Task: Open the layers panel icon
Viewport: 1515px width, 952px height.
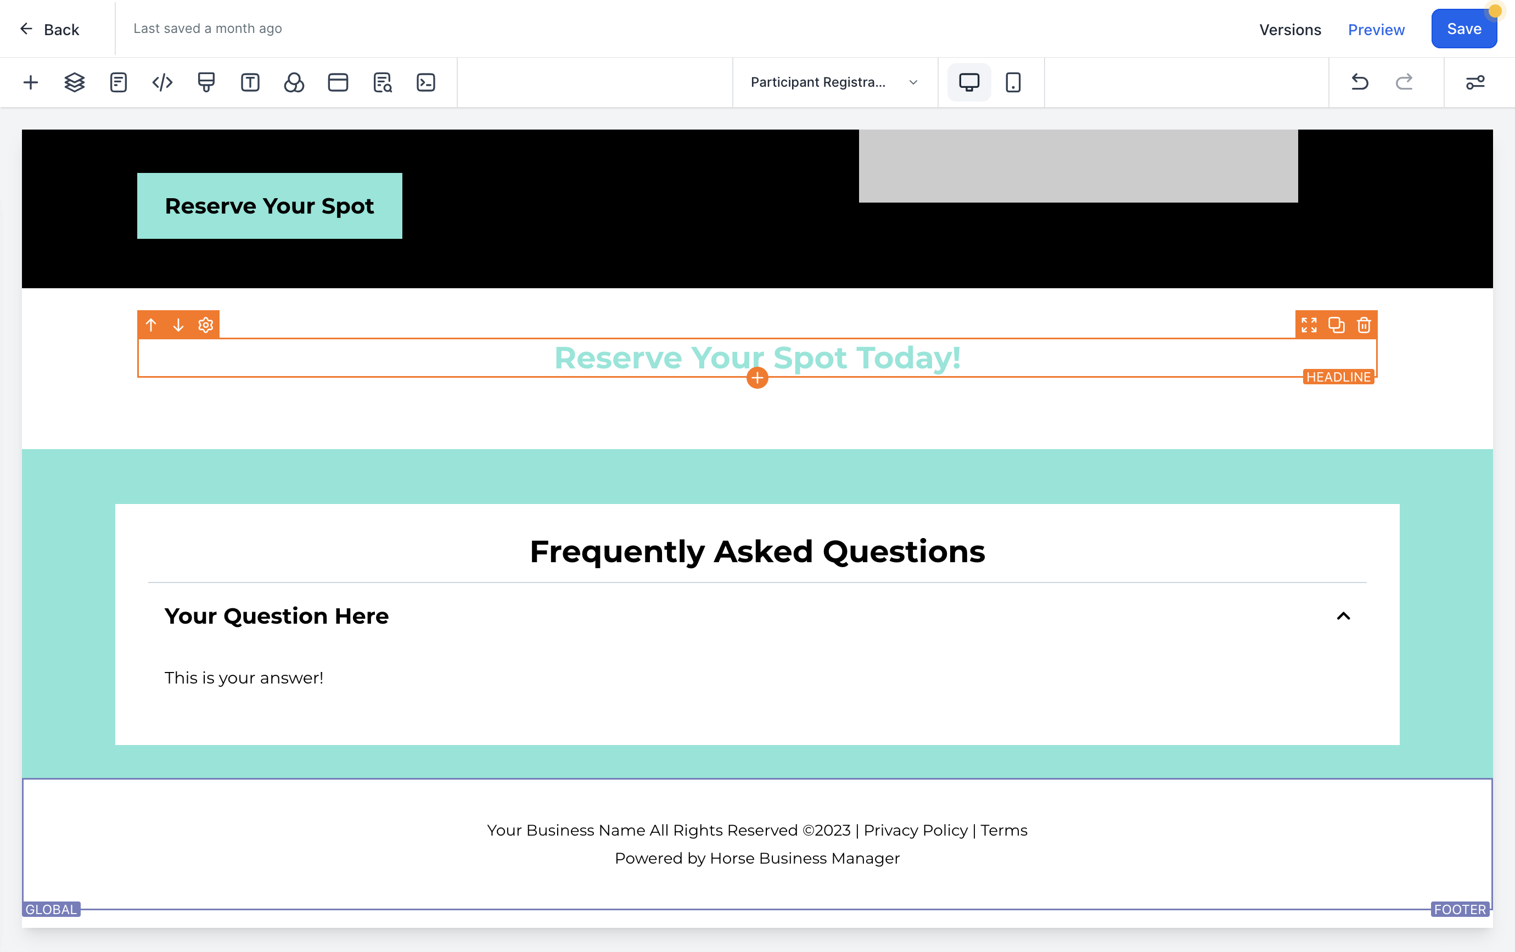Action: pos(74,82)
